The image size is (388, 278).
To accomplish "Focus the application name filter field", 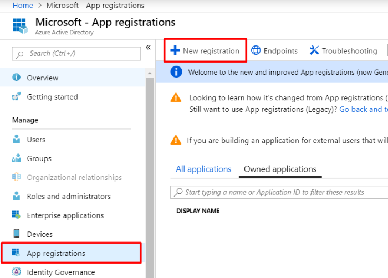I will tap(279, 192).
